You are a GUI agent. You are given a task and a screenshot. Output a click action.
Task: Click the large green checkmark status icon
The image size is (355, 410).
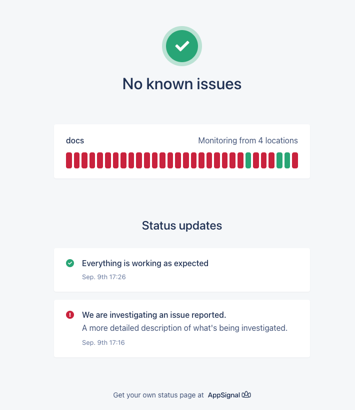tap(182, 46)
